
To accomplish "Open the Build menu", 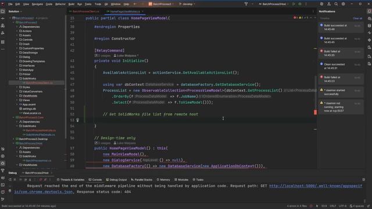I will 71,4.
